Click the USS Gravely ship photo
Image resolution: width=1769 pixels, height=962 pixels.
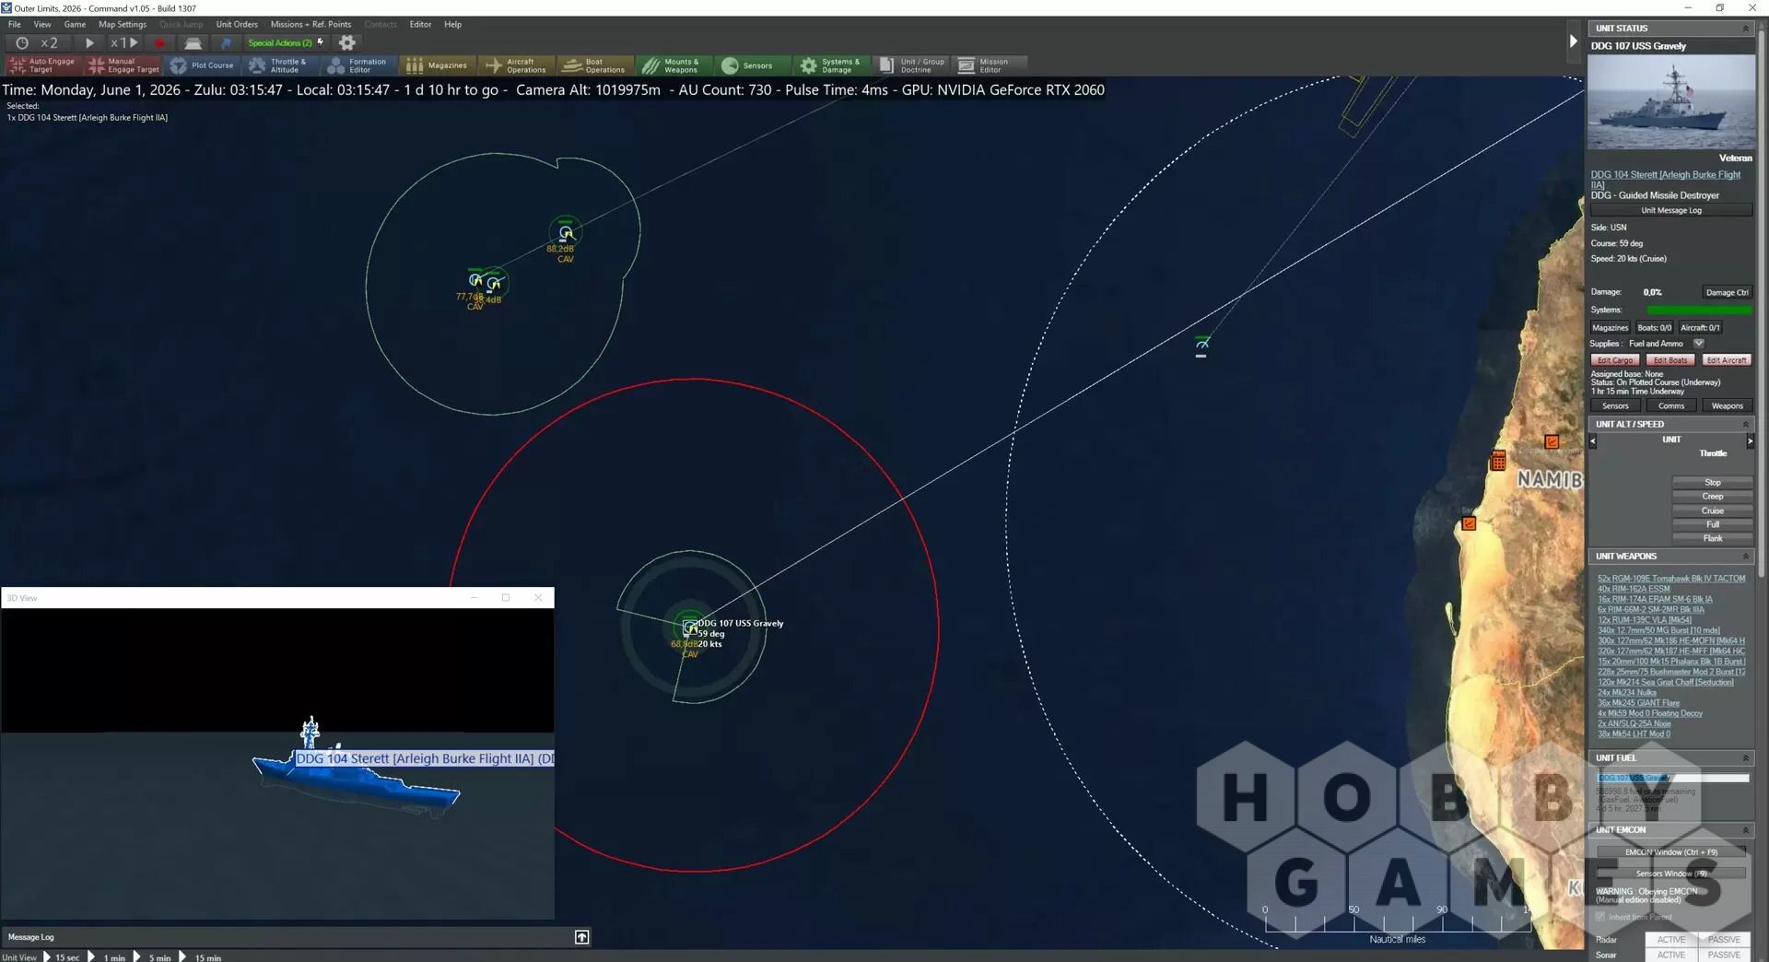1670,102
